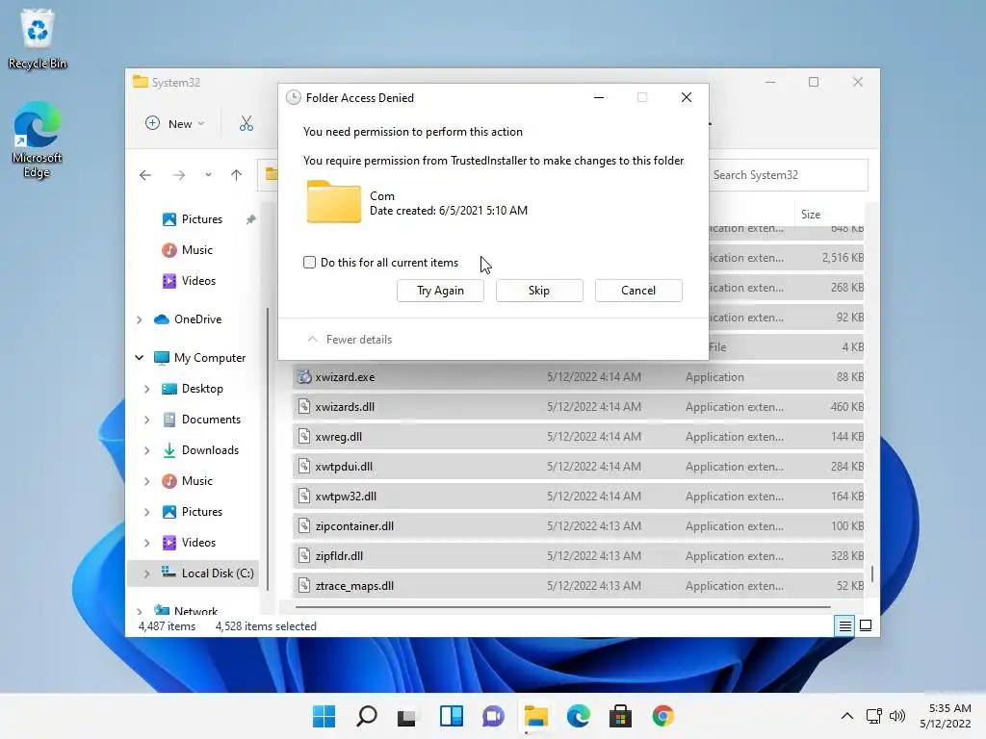The height and width of the screenshot is (739, 986).
Task: Click the vertical scrollbar thumb in file list
Action: [871, 573]
